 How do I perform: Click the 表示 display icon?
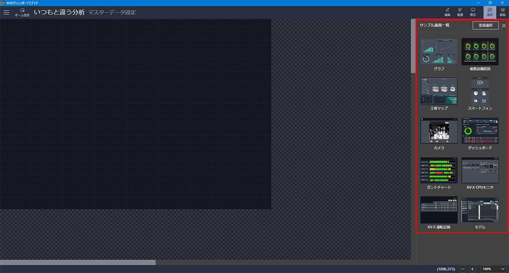click(x=473, y=12)
